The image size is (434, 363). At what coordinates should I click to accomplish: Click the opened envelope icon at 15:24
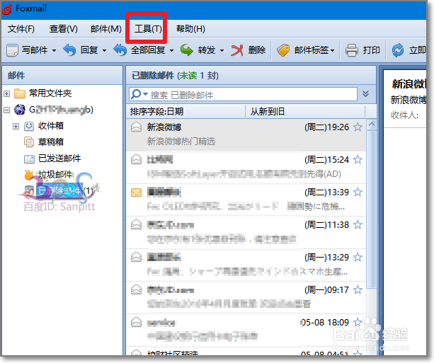[136, 159]
